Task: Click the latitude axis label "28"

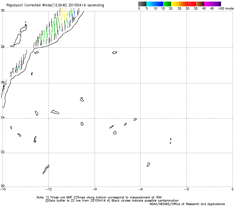Action: [3, 47]
